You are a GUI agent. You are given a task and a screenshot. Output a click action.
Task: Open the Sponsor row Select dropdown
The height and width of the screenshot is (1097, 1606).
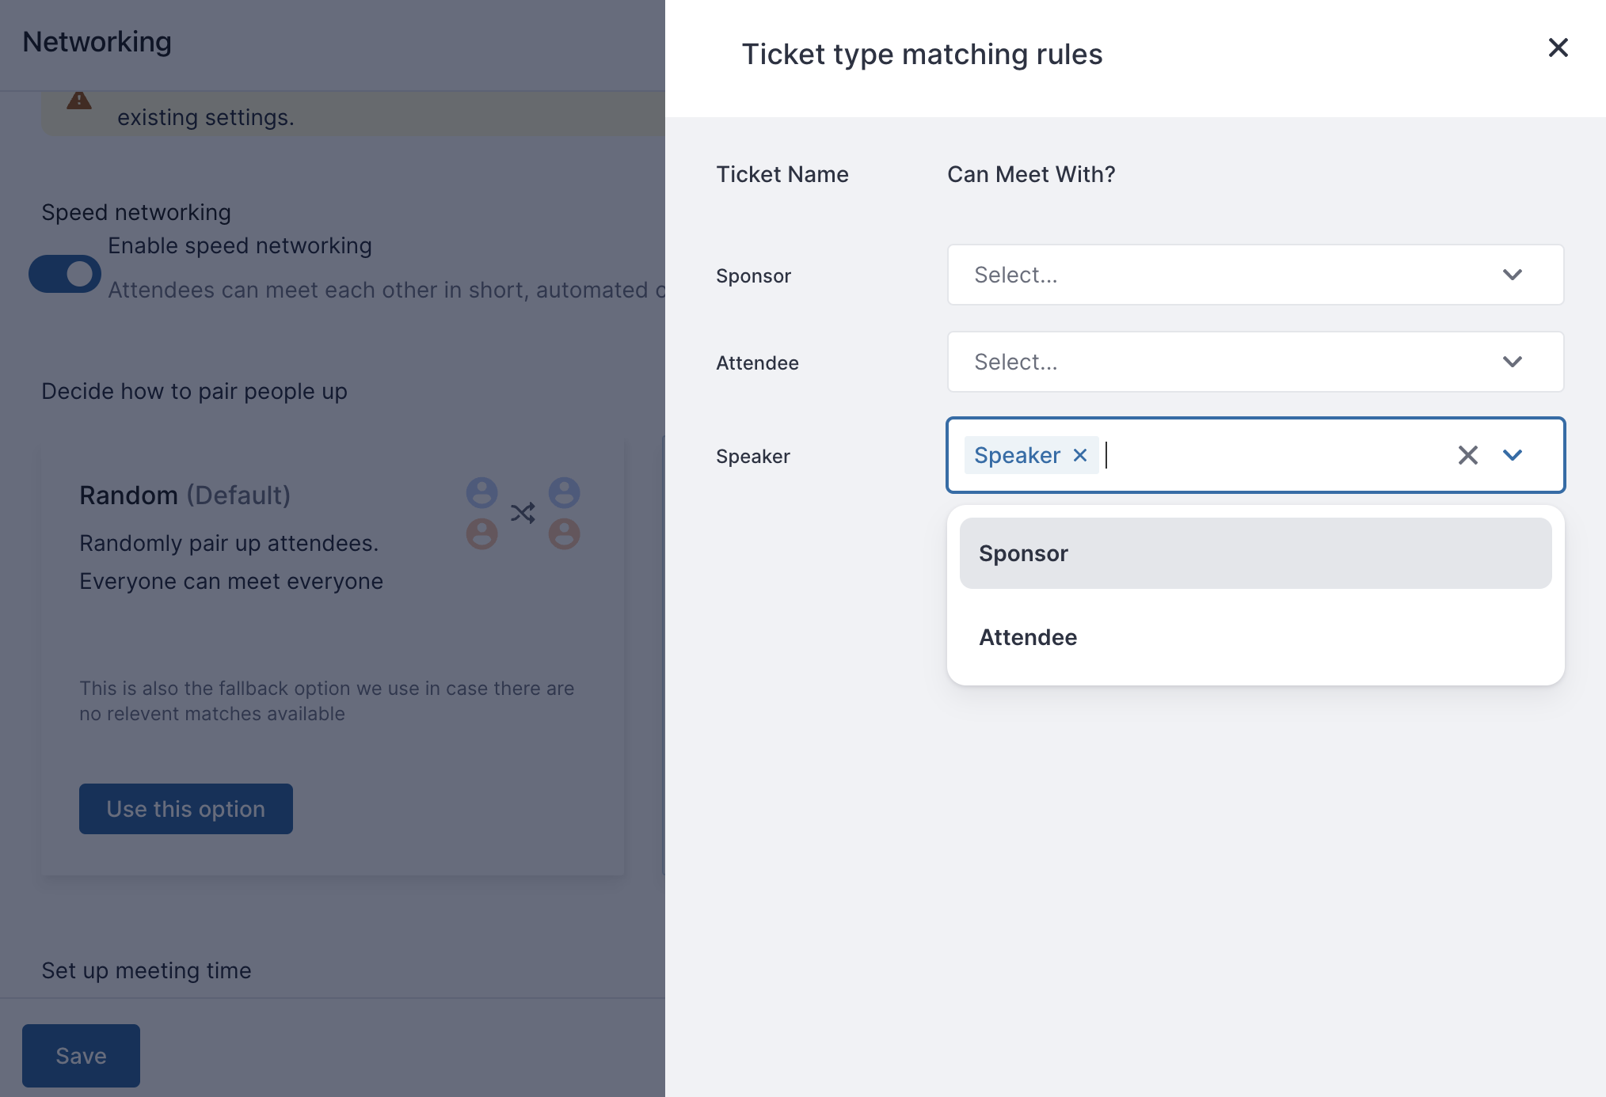[1255, 275]
